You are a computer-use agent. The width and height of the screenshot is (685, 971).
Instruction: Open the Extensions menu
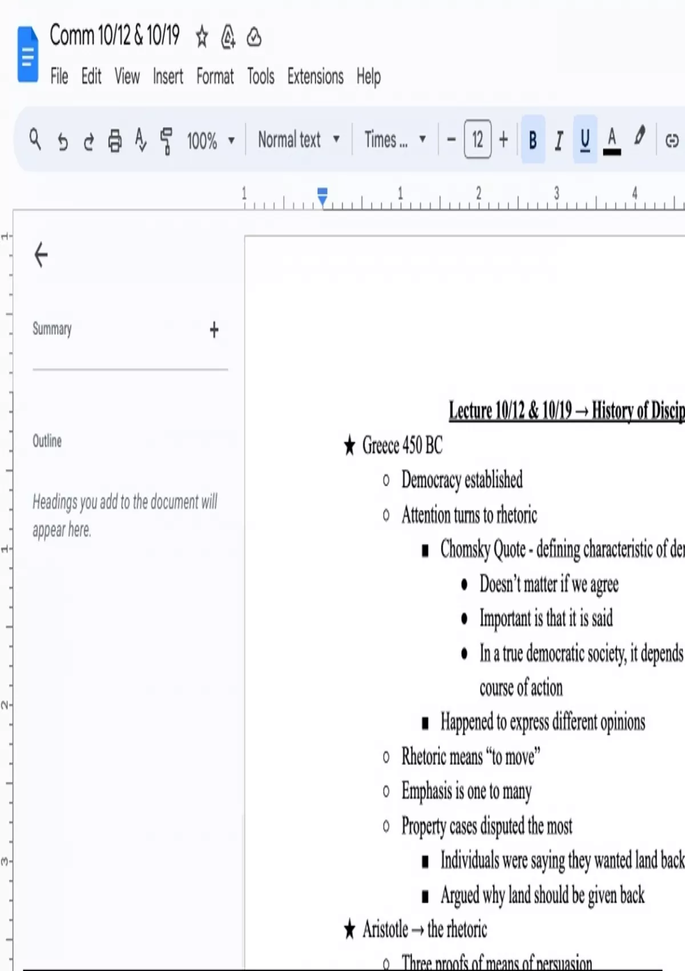[x=315, y=76]
